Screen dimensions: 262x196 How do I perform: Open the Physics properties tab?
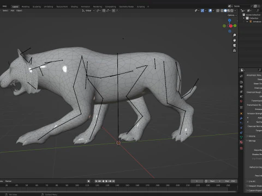tap(241, 128)
